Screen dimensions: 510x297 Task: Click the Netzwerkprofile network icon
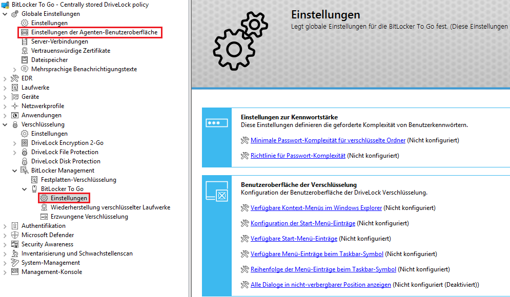click(15, 106)
